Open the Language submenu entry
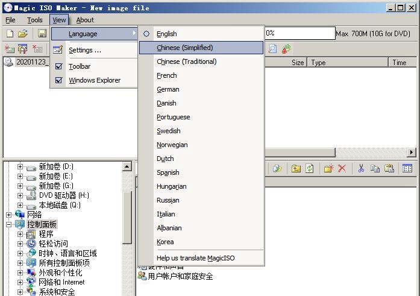Screen dimensions: 420x296 [x=94, y=34]
